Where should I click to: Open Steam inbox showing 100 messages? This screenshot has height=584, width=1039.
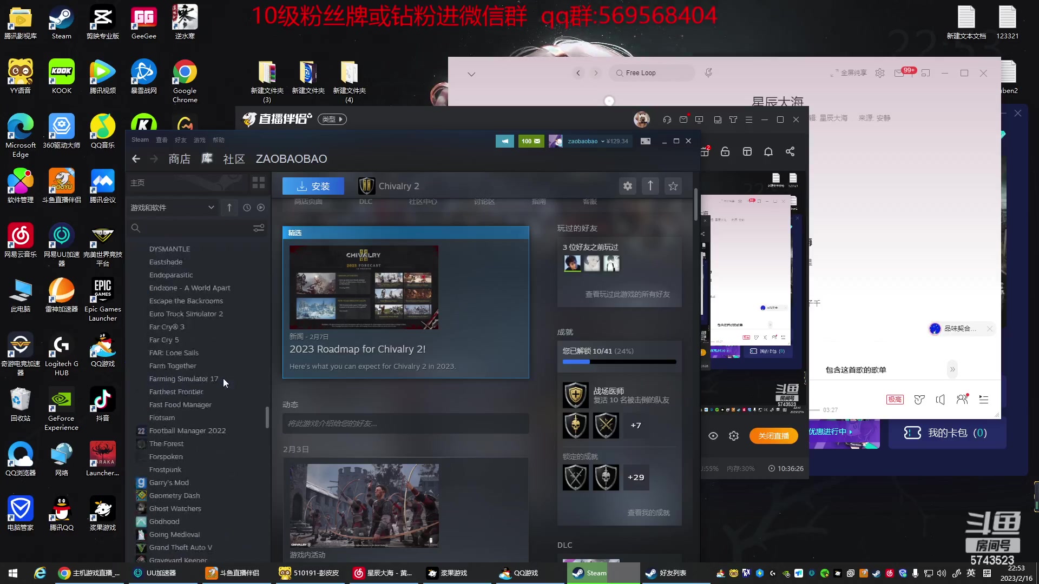[x=531, y=141]
